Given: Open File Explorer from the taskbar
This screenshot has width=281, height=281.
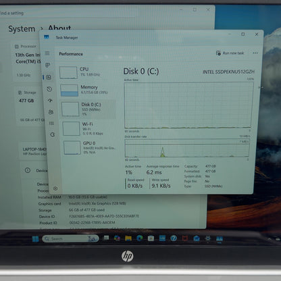Looking at the screenshot, I should click(128, 238).
